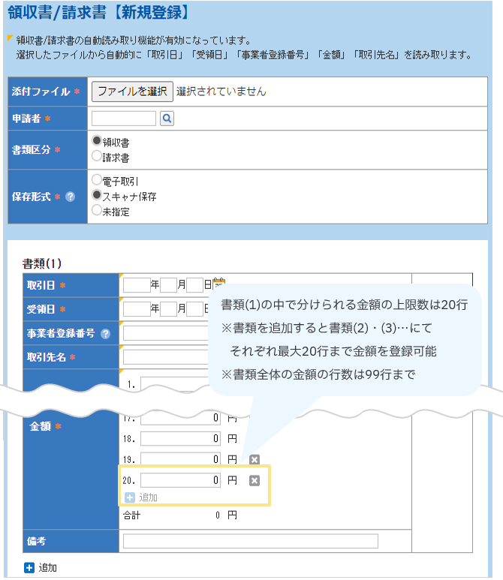Click the help icon next to 事業者登録番号

coord(105,334)
